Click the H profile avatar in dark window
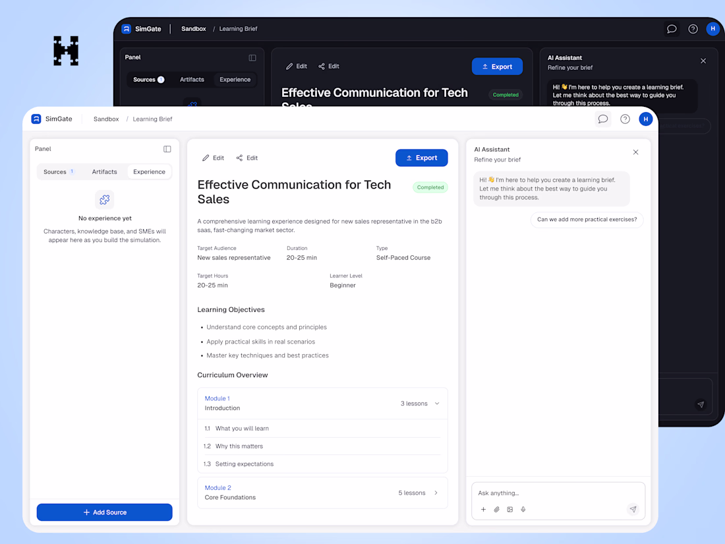 point(712,28)
